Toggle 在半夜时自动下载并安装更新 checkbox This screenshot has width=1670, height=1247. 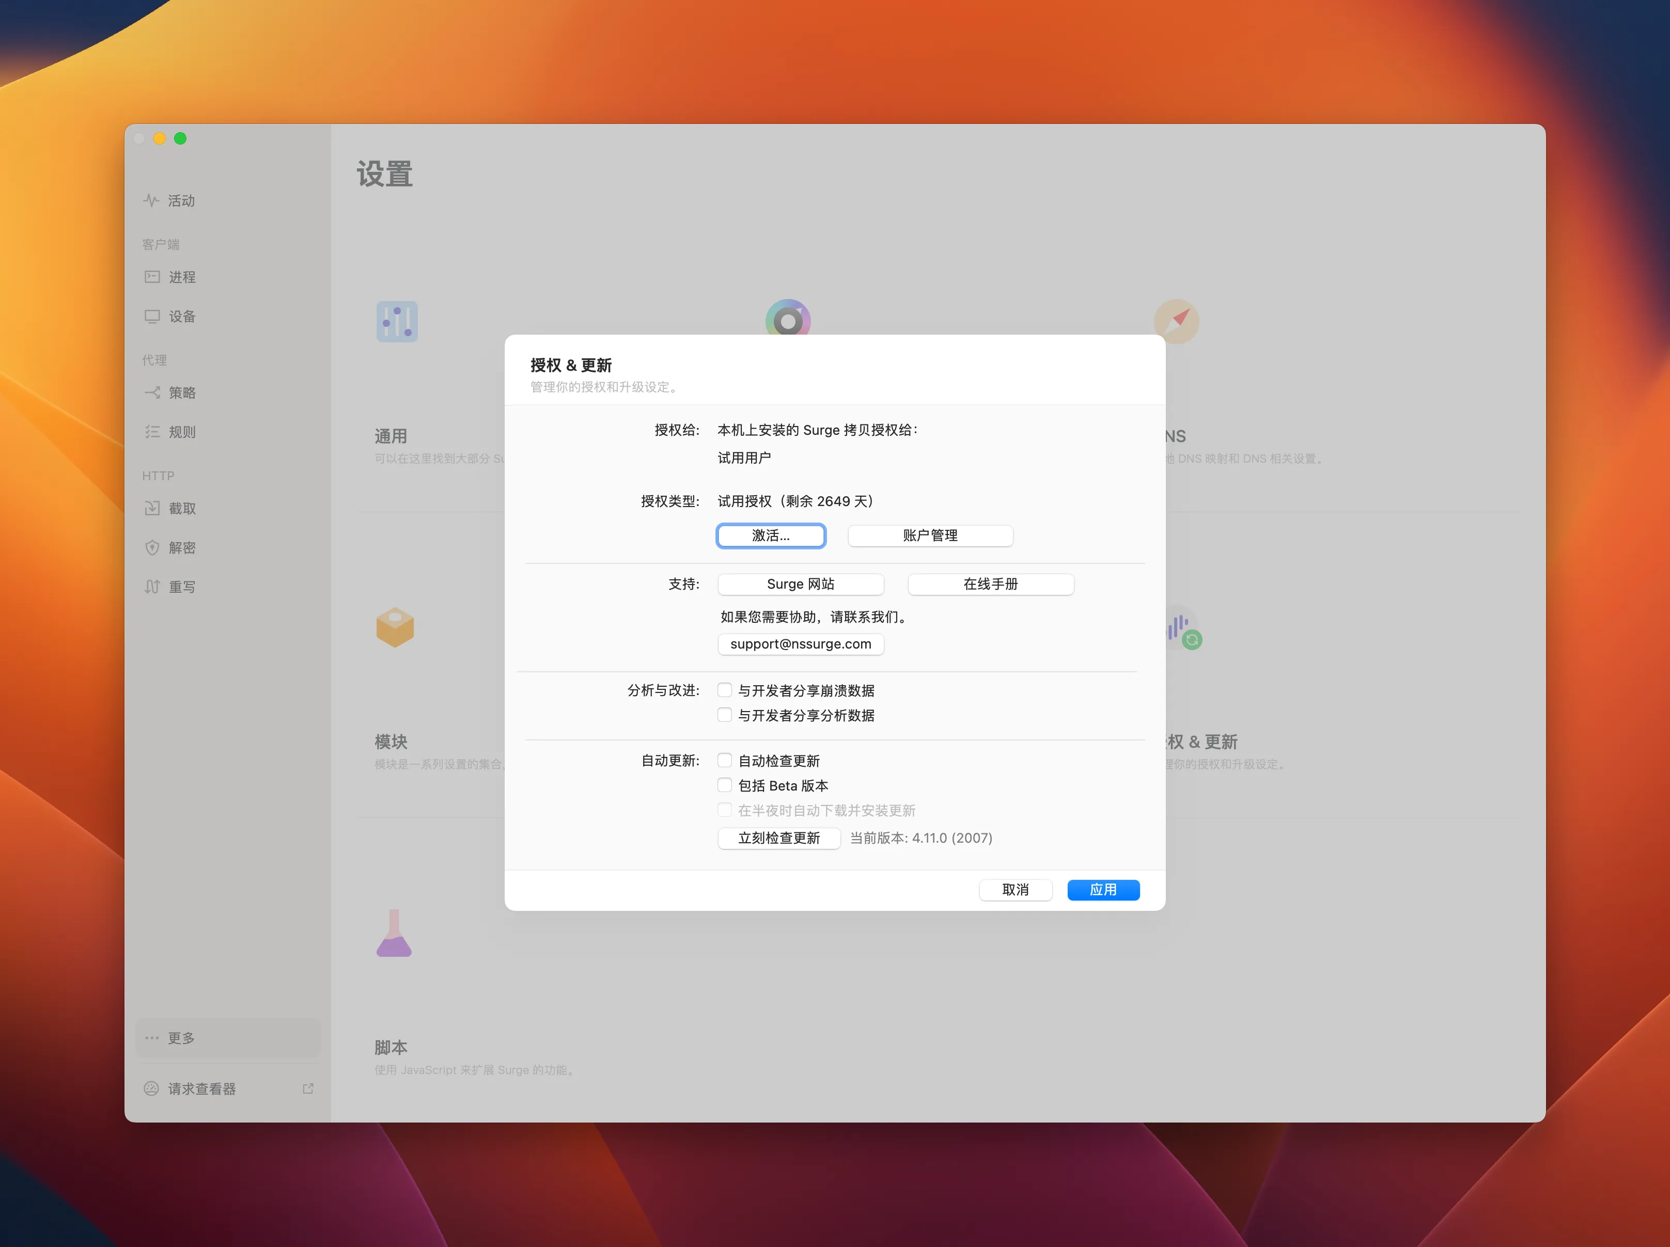click(725, 810)
